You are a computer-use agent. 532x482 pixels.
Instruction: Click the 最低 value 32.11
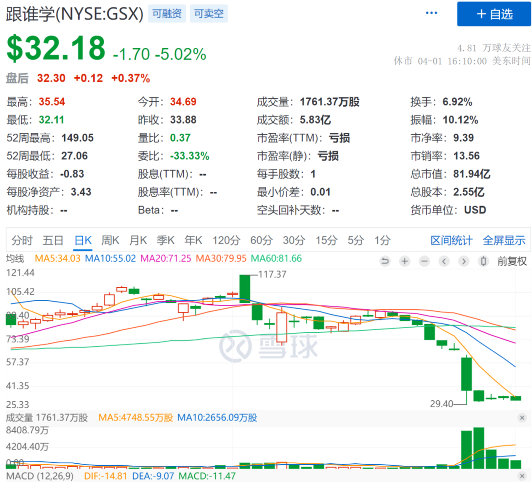(x=51, y=120)
